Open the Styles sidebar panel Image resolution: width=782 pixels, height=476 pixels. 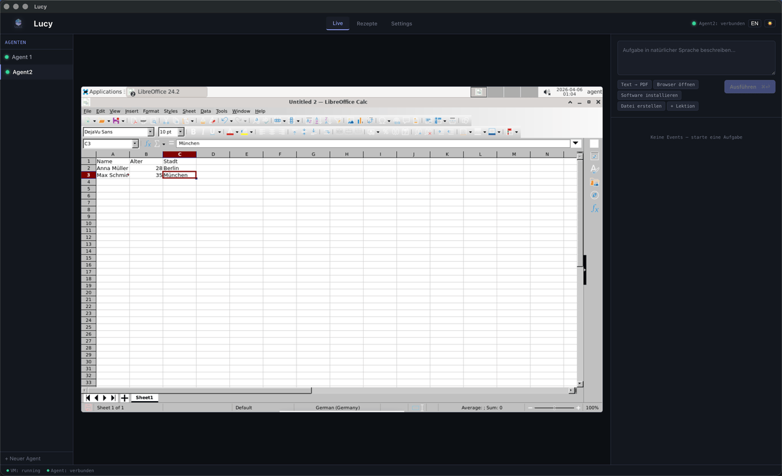coord(594,169)
